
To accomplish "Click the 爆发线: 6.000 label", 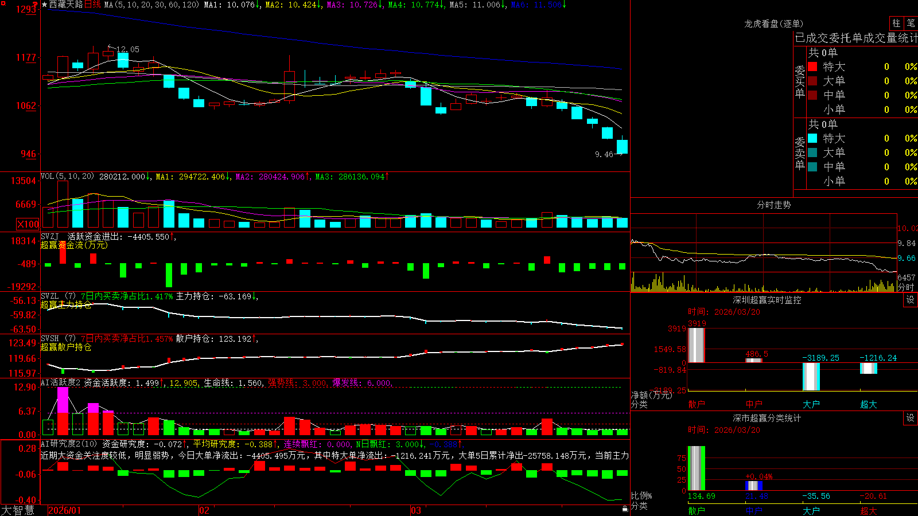I will click(x=362, y=382).
